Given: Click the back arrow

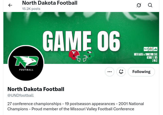Looking at the screenshot, I should click(10, 5).
